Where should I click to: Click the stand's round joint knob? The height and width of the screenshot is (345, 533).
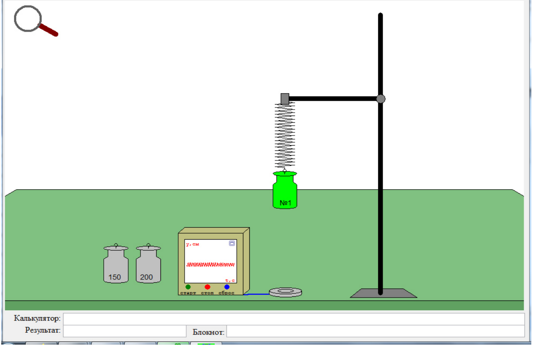(381, 99)
